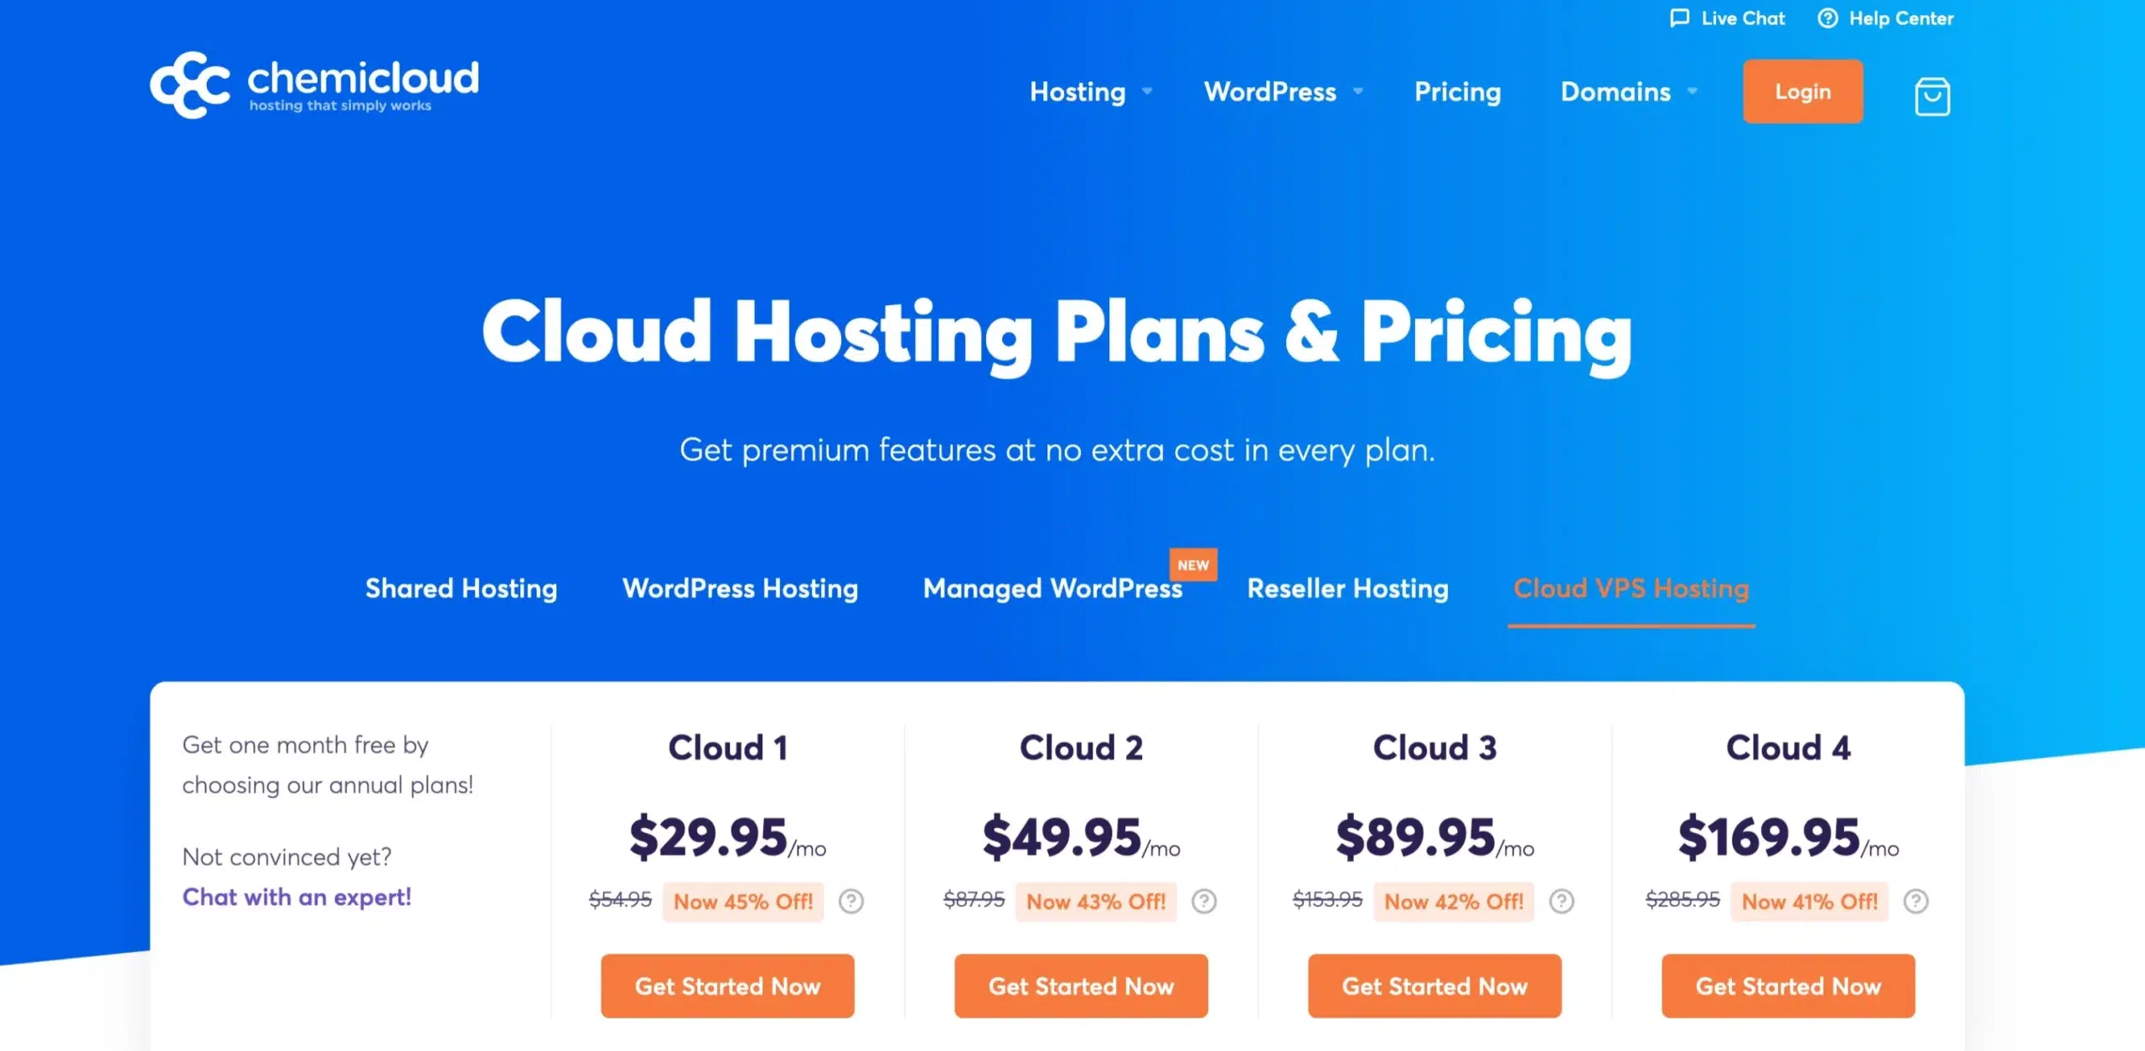Click the Login button
The height and width of the screenshot is (1051, 2145).
[x=1803, y=91]
